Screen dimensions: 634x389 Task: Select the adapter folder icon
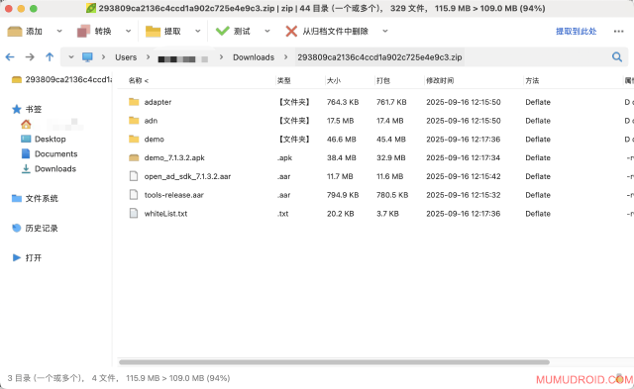click(x=134, y=102)
